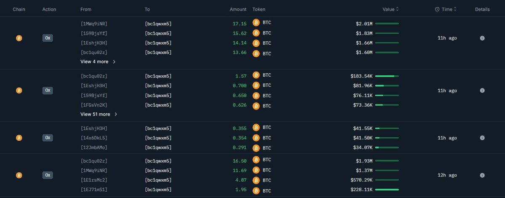Open sender 1EshjH3H in 0.355 row

[94, 128]
